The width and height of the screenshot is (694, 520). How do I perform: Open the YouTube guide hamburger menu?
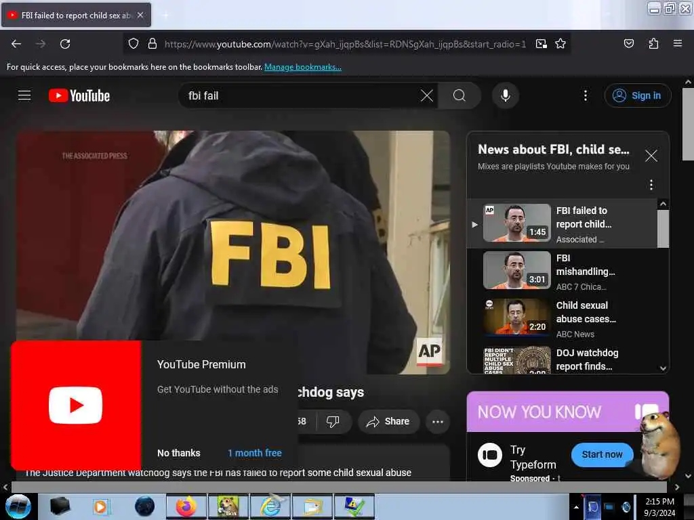(x=24, y=95)
